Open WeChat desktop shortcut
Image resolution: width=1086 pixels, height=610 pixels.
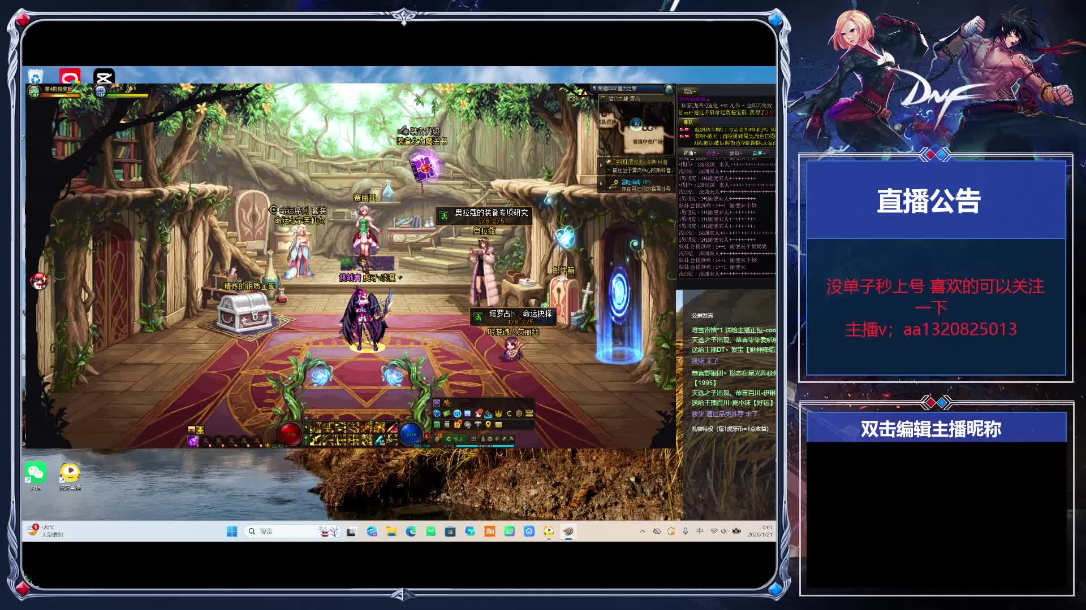coord(36,473)
